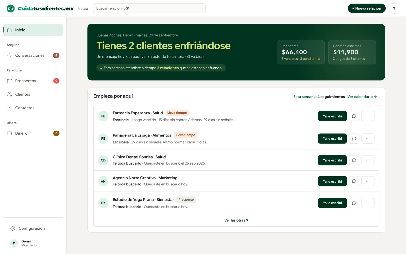Viewport: 406px width, 254px height.
Task: Click the Clínica Dental Sonrisa · Salud name
Action: point(139,157)
